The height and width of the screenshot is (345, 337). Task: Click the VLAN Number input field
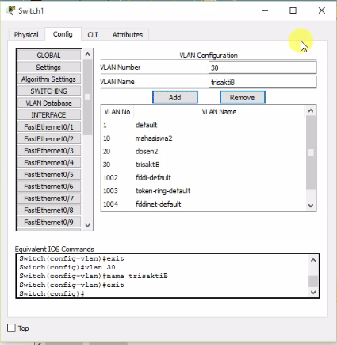click(x=262, y=68)
